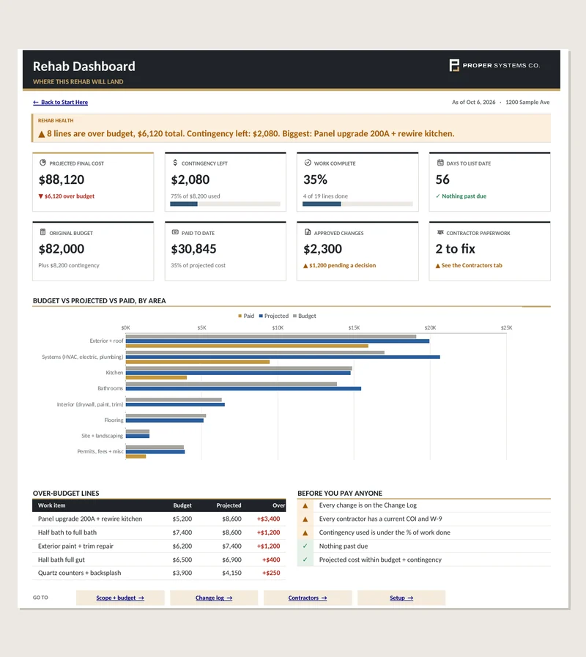Viewport: 586px width, 657px height.
Task: Click the dollar icon on Contingency Left
Action: (x=175, y=163)
